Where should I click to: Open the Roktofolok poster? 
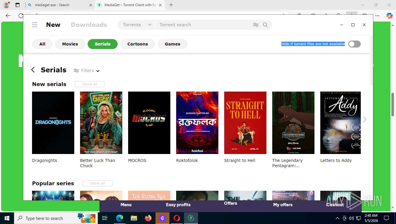tap(197, 123)
